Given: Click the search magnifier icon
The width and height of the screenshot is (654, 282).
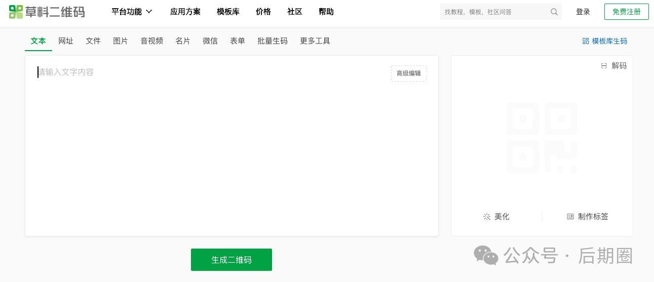Looking at the screenshot, I should (554, 12).
